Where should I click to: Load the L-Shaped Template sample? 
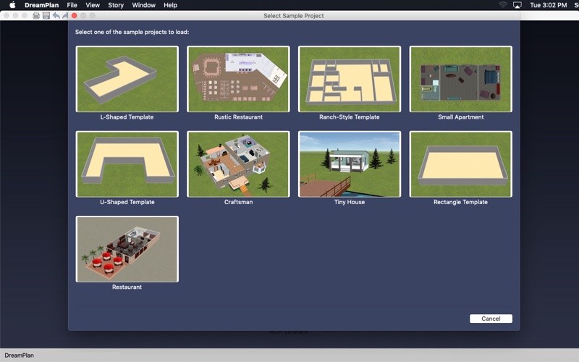[127, 79]
